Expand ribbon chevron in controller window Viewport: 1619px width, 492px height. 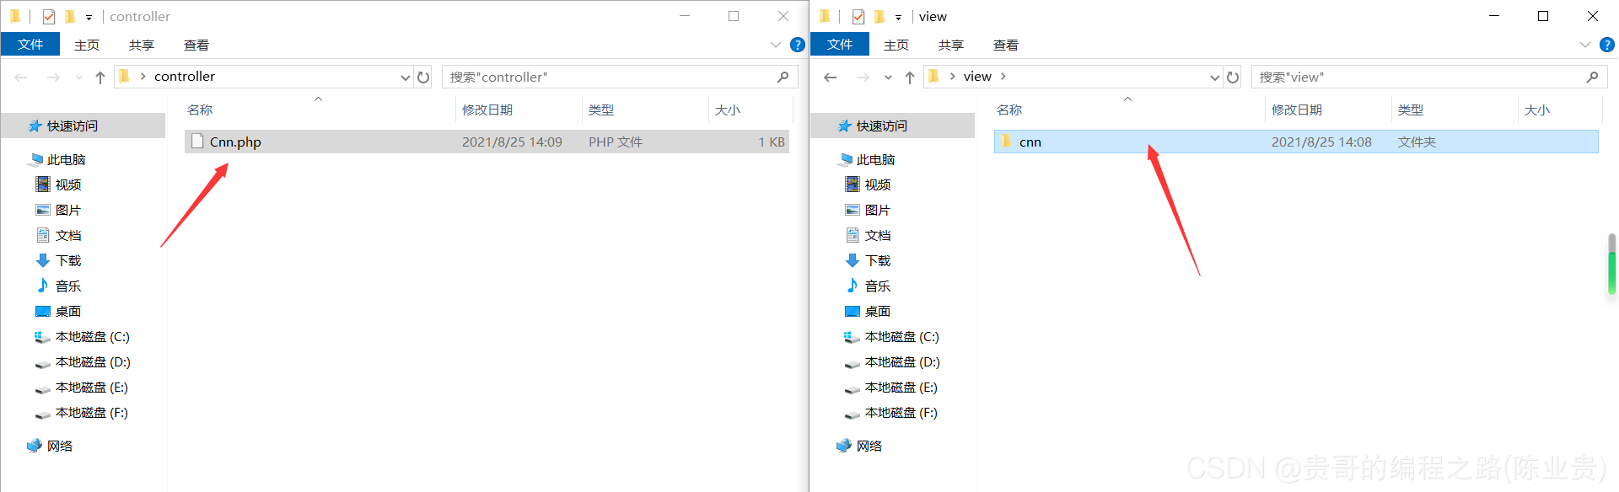[776, 45]
